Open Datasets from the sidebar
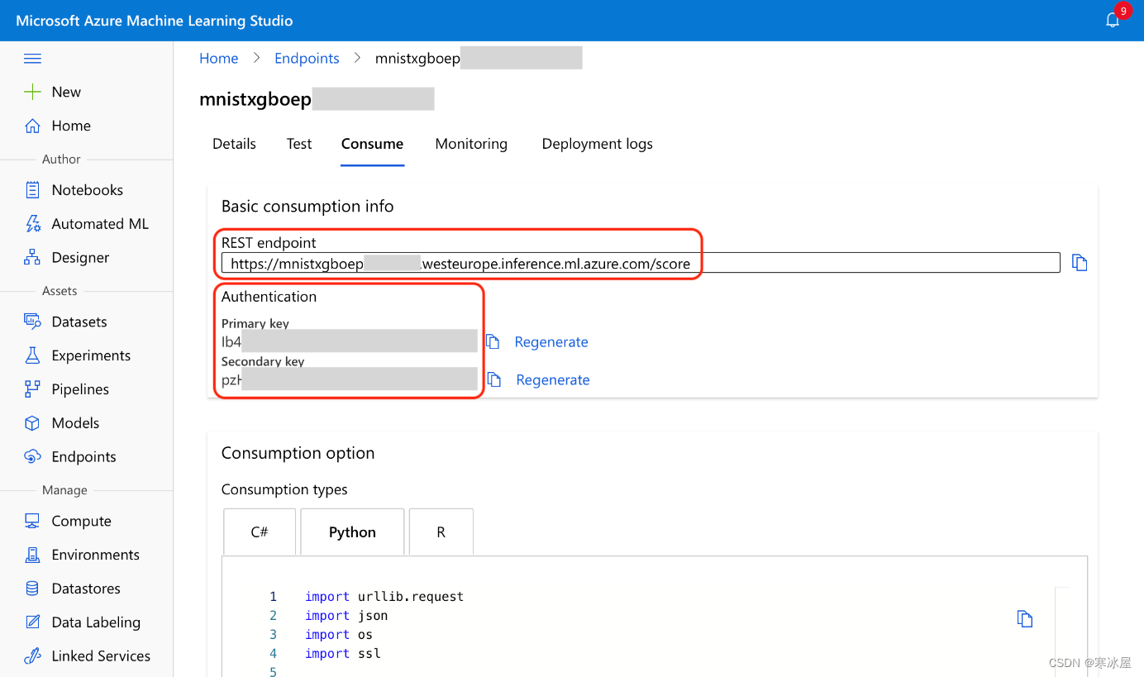 79,322
